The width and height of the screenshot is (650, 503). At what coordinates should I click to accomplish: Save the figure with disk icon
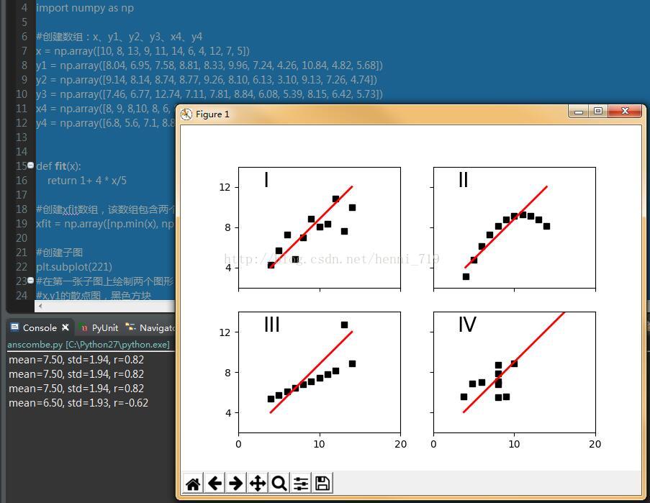pyautogui.click(x=322, y=483)
